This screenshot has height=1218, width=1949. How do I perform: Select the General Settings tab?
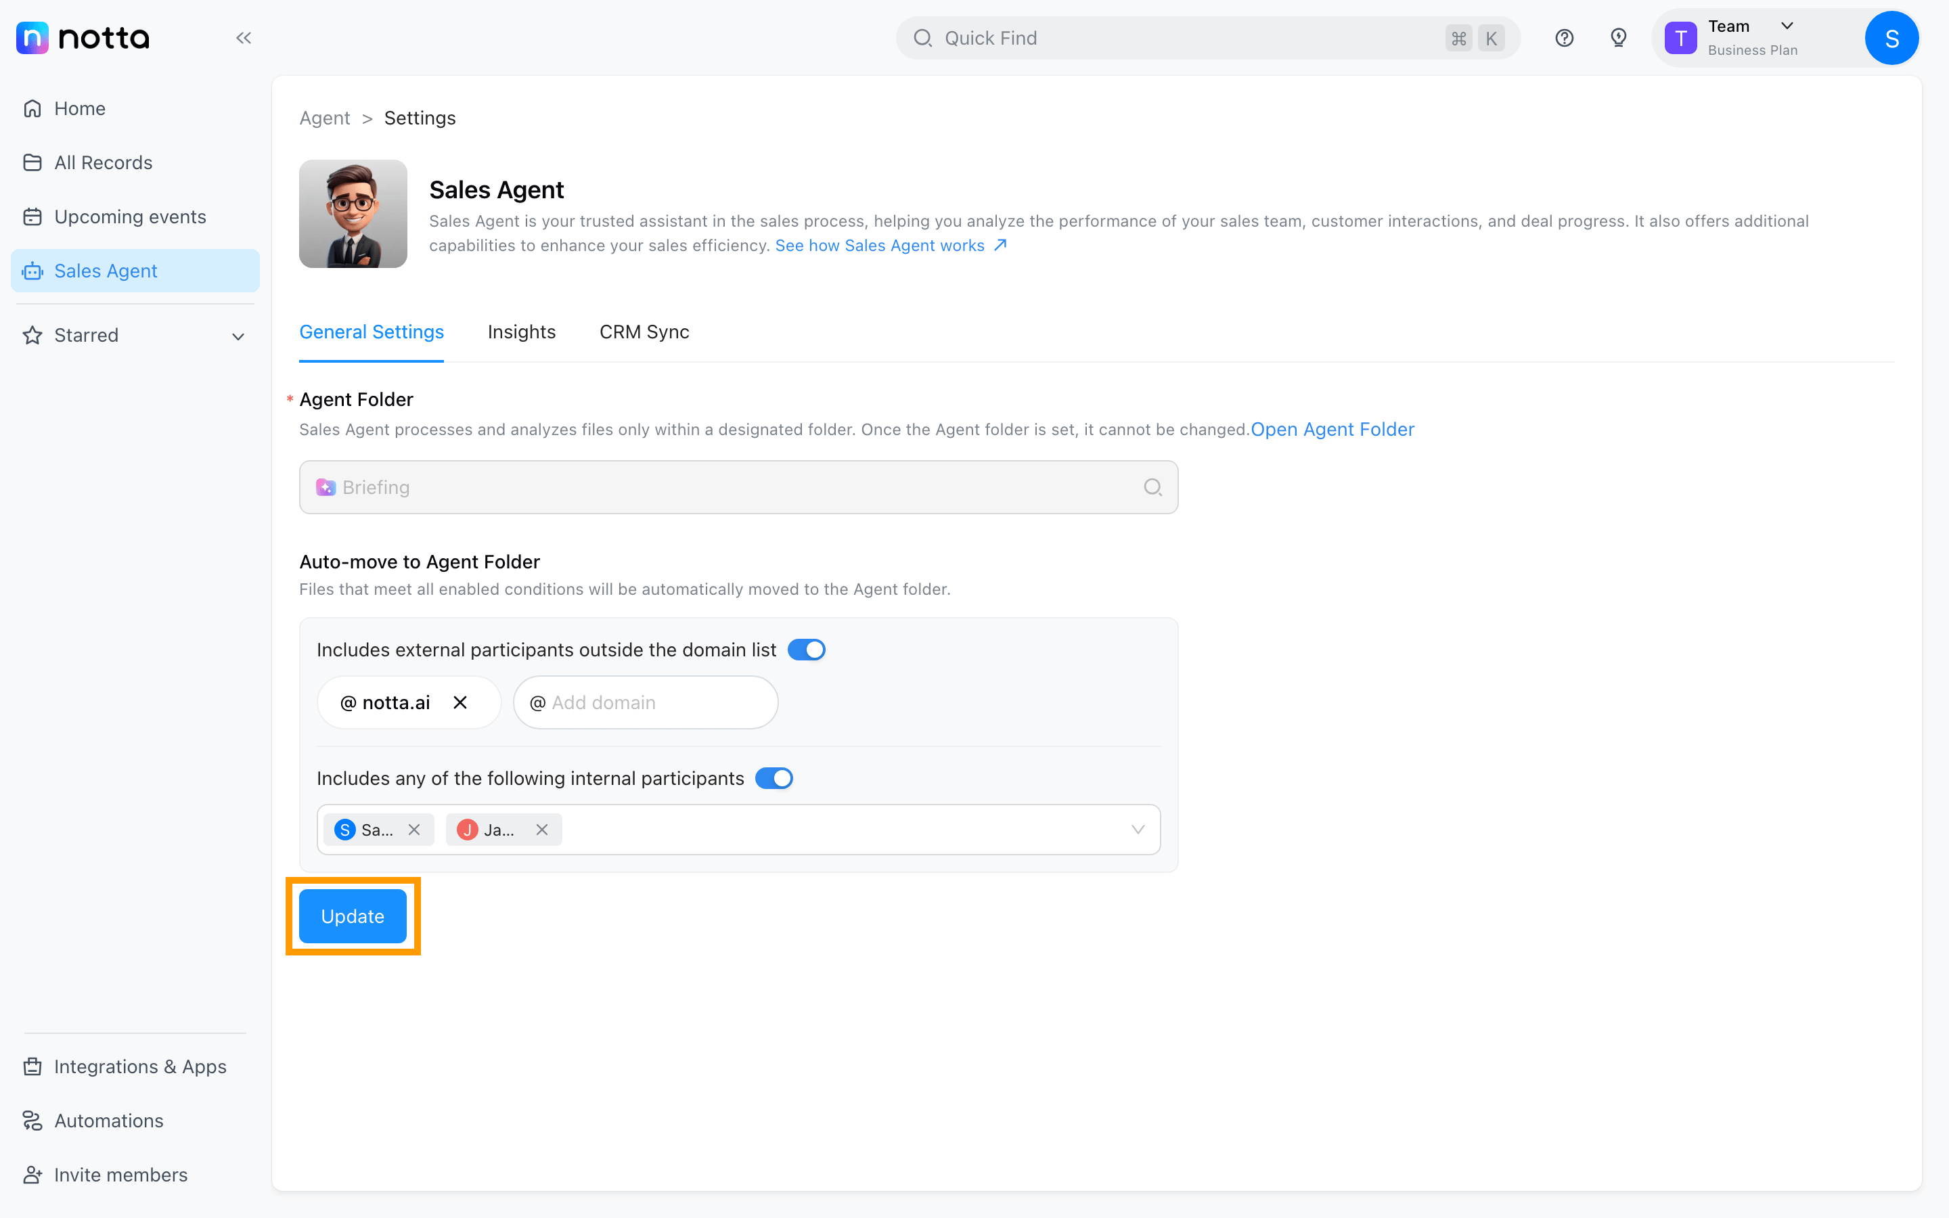[x=372, y=332]
